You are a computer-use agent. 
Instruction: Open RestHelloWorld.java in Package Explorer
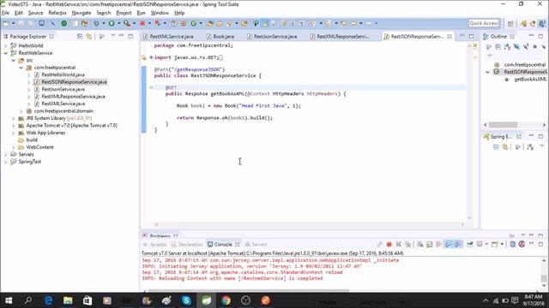click(63, 74)
